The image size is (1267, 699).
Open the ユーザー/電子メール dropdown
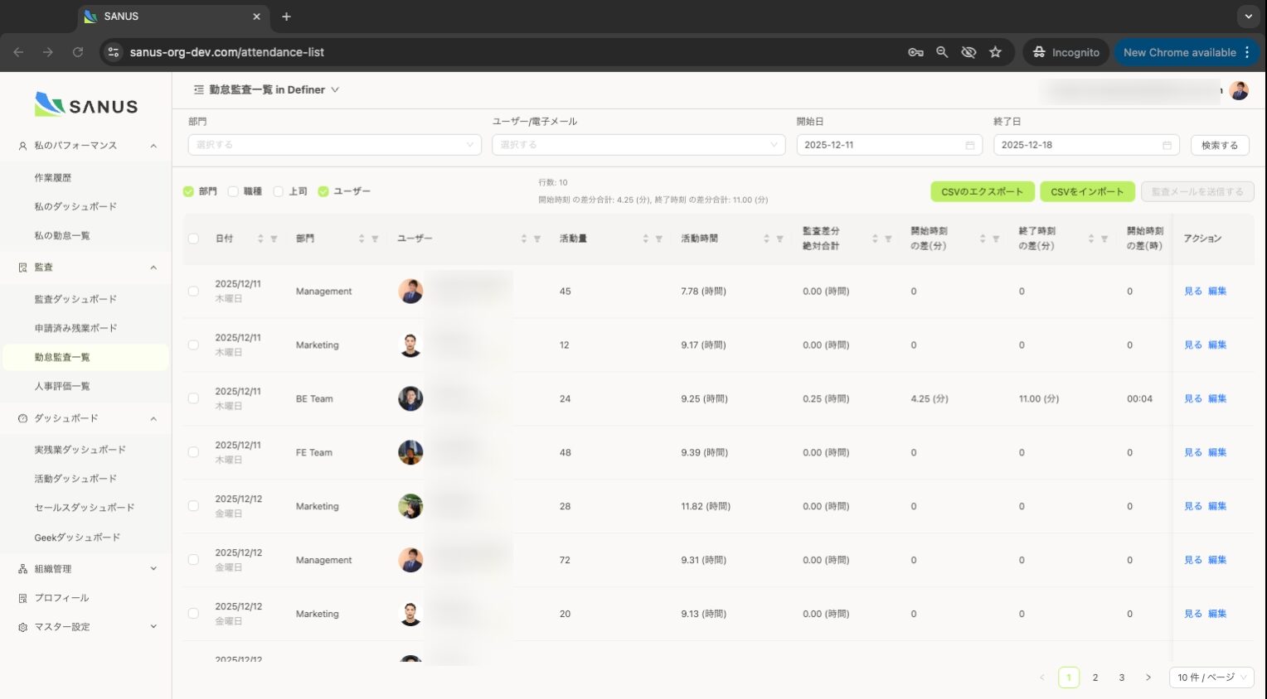tap(638, 144)
